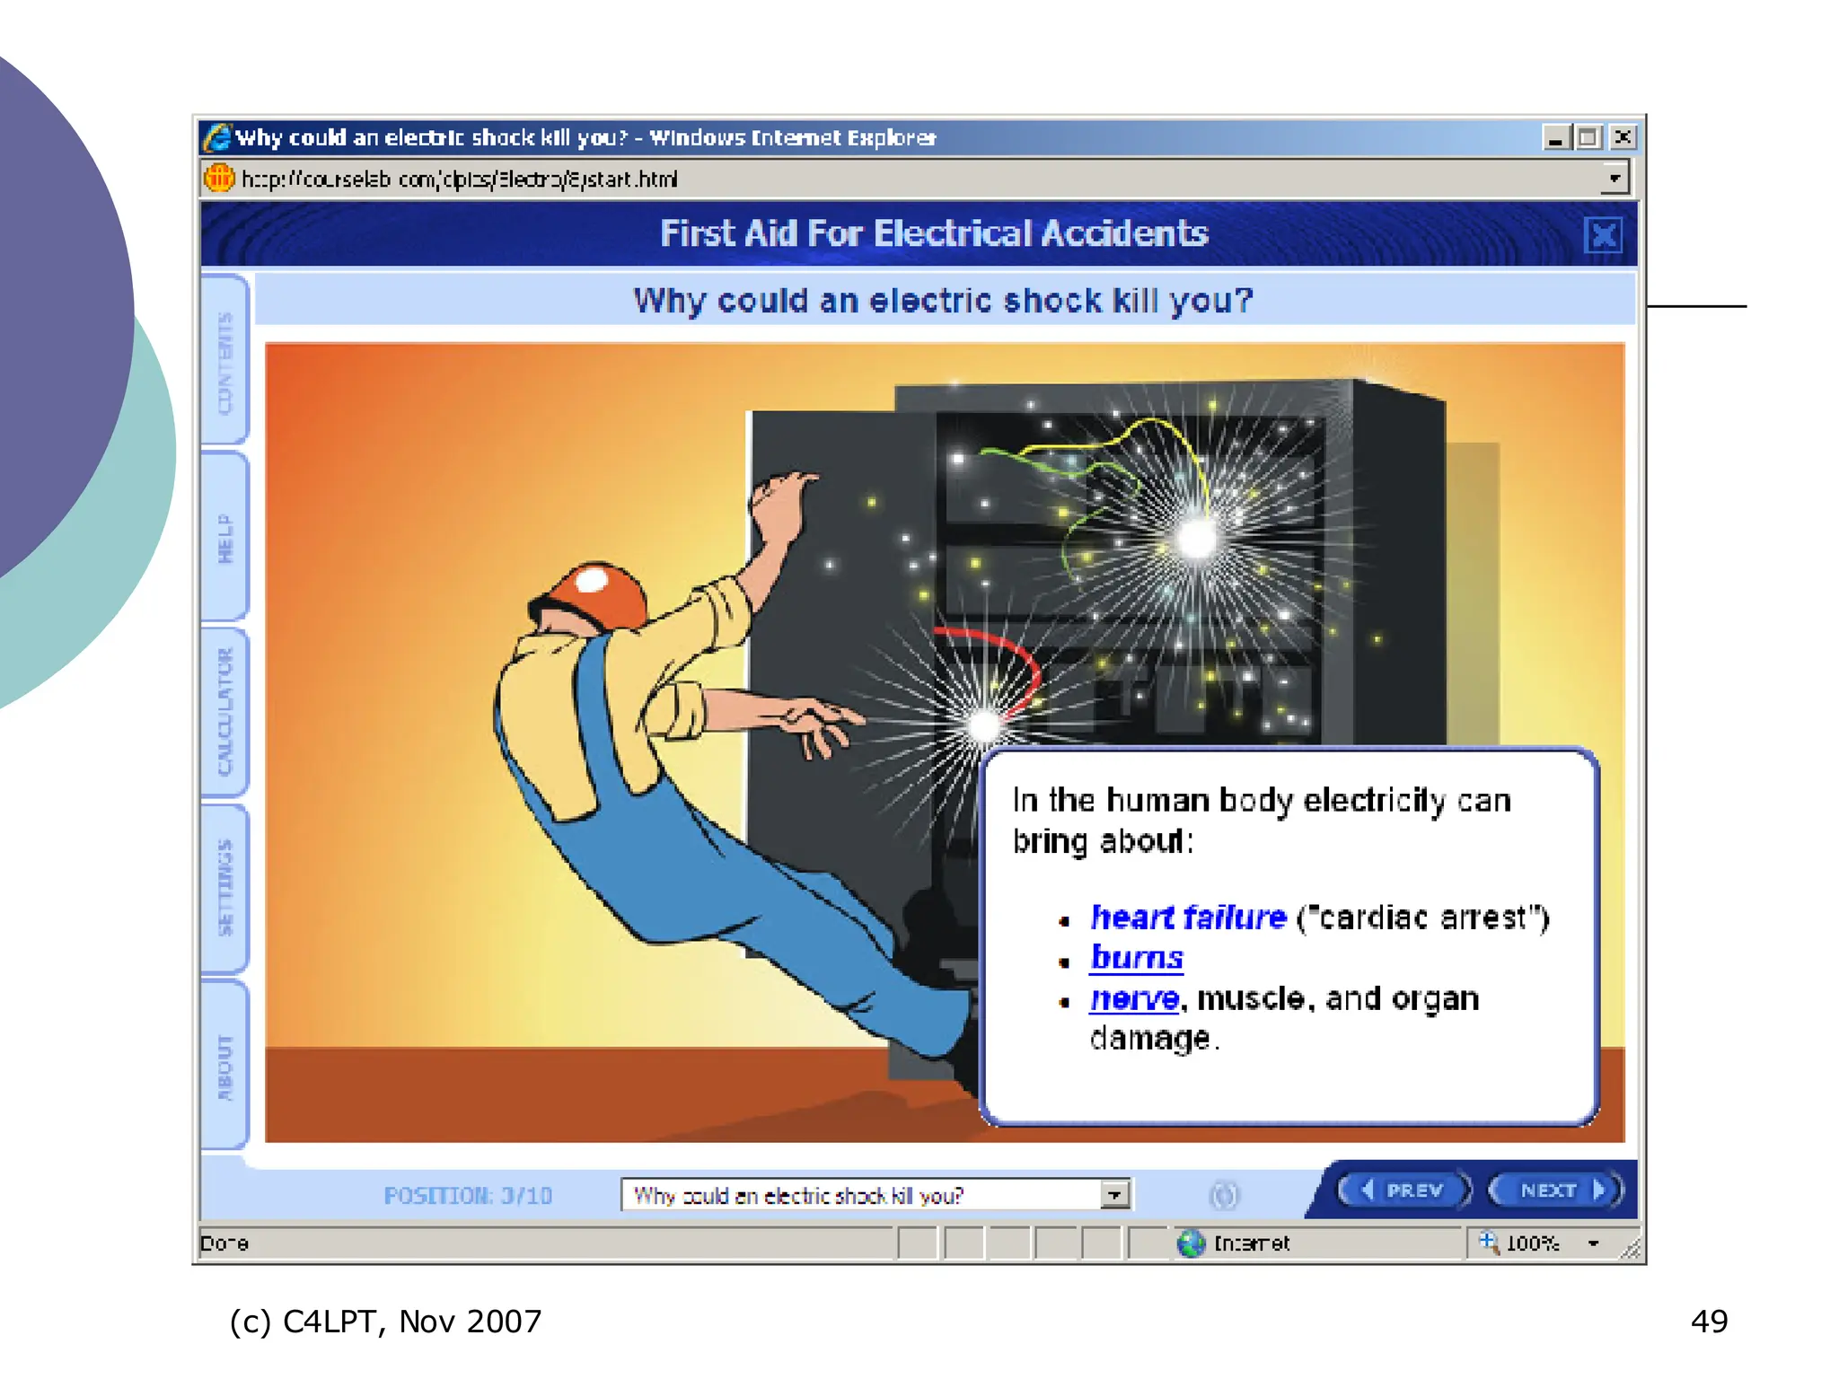
Task: Click the Internet Explorer logo icon
Action: pyautogui.click(x=217, y=137)
